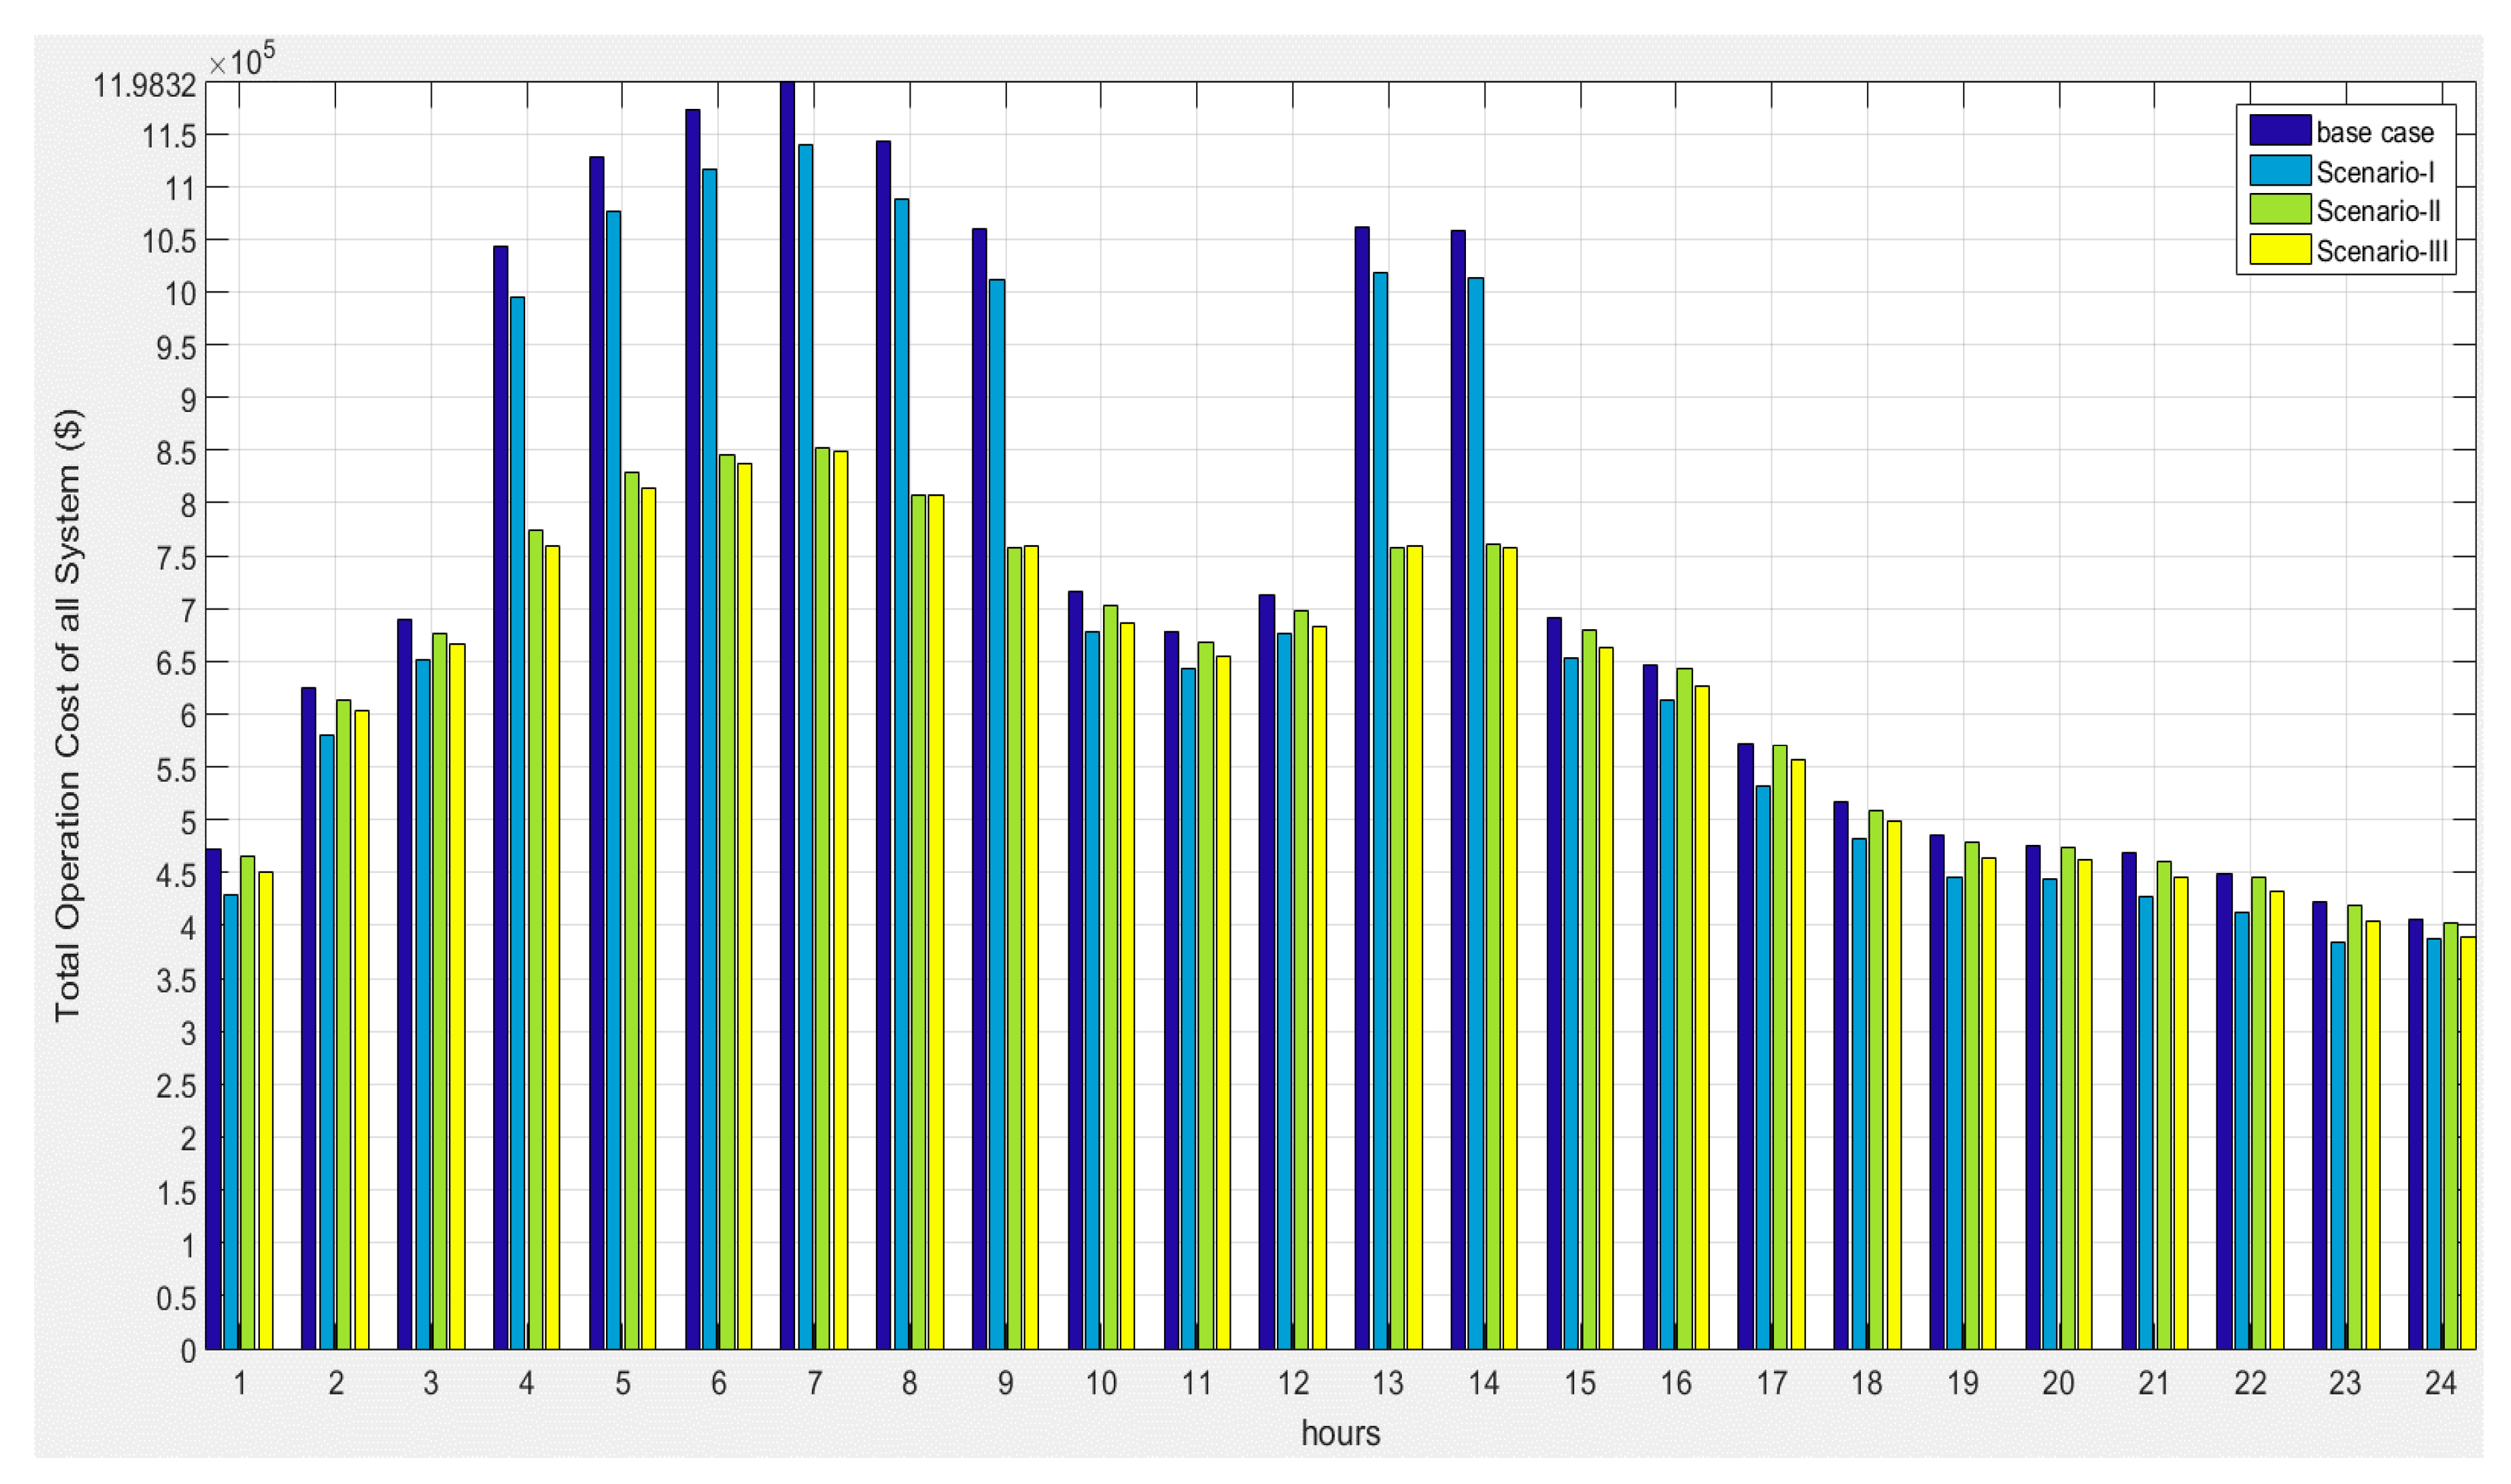2511x1484 pixels.
Task: Click the ×10^5 exponent label
Action: pyautogui.click(x=241, y=62)
